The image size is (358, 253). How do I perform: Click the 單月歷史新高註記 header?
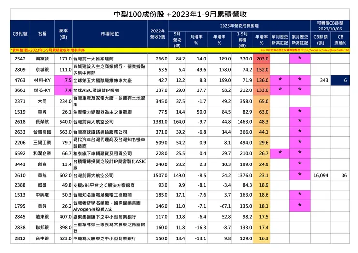(280, 40)
